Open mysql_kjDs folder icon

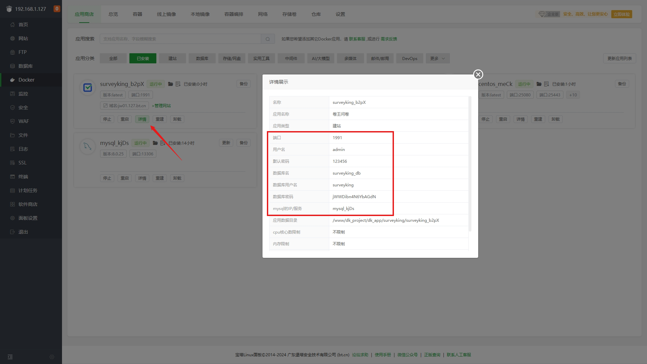[x=155, y=143]
